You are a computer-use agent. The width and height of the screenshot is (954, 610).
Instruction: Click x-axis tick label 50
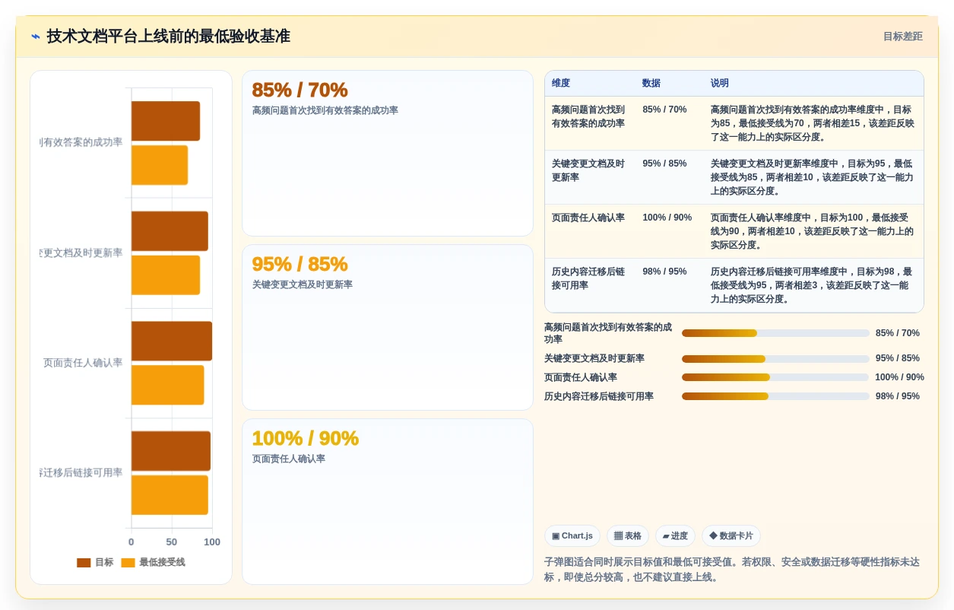172,542
